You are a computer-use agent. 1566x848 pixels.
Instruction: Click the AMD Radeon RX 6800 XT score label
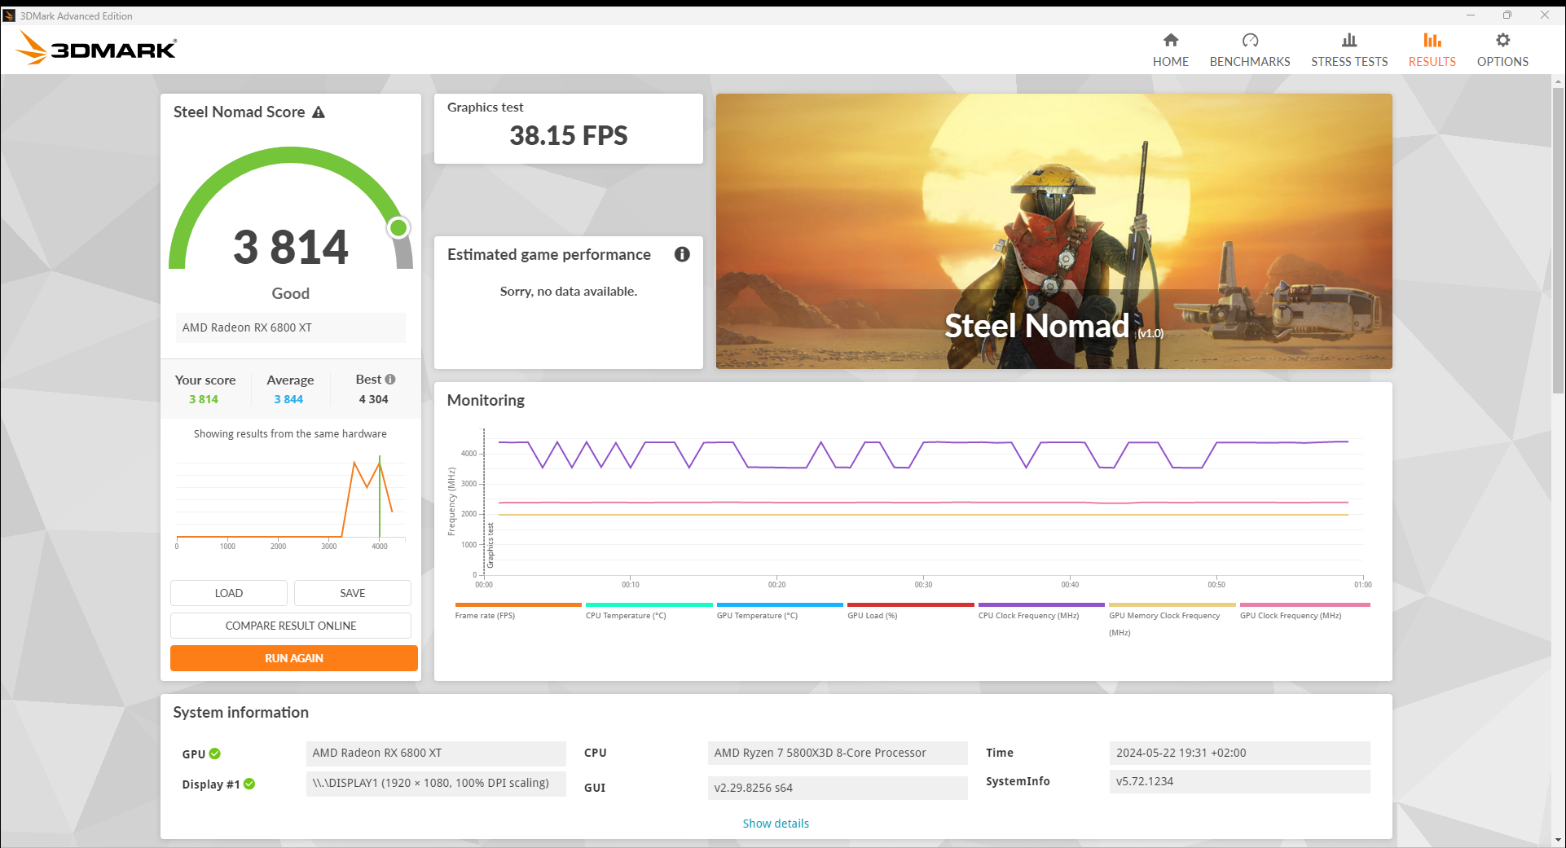pos(291,327)
